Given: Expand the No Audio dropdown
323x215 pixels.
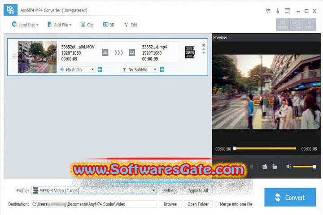Looking at the screenshot, I should point(77,69).
